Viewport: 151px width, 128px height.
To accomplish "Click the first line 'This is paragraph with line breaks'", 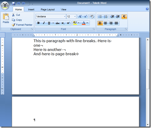I will coord(65,41).
